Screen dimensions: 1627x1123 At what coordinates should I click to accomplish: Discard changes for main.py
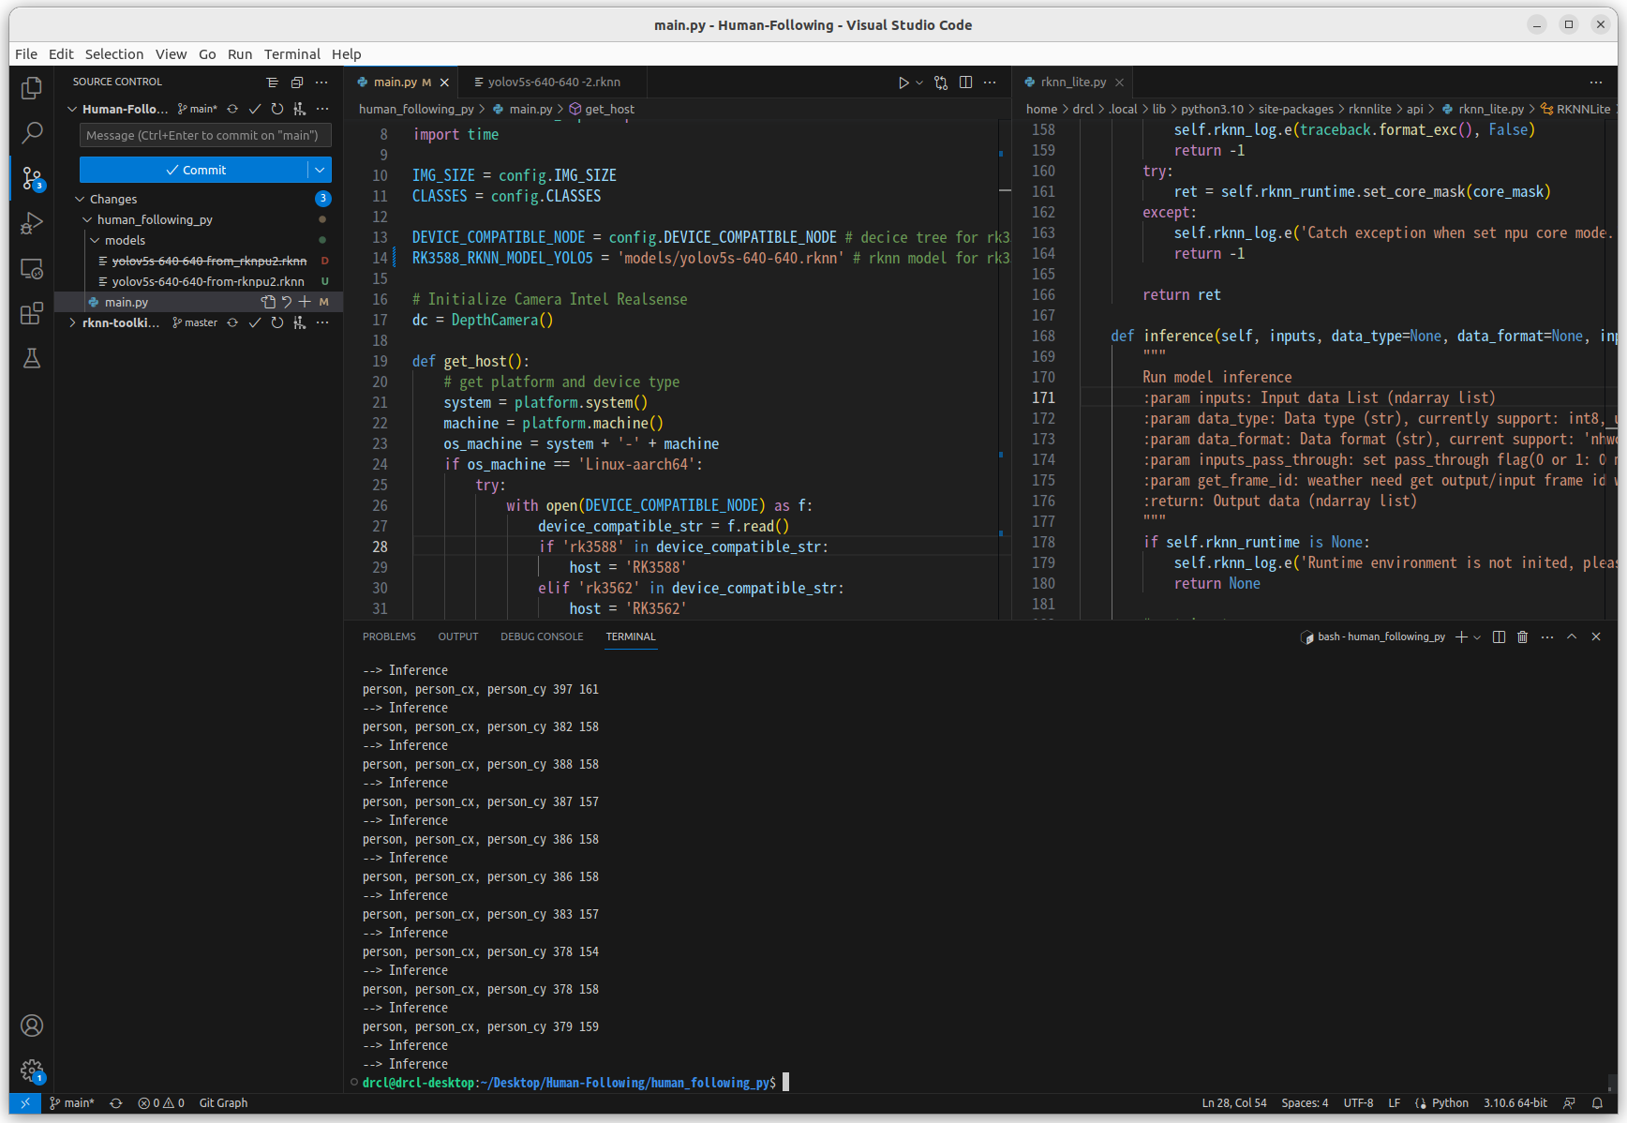click(x=287, y=302)
